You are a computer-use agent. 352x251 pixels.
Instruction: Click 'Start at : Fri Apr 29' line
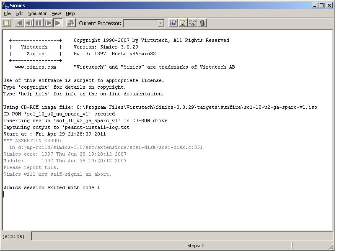point(54,134)
